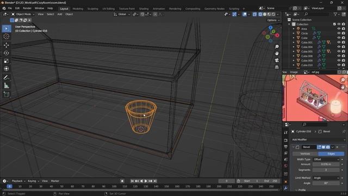Open the Width Type Offset dropdown

tap(326, 160)
